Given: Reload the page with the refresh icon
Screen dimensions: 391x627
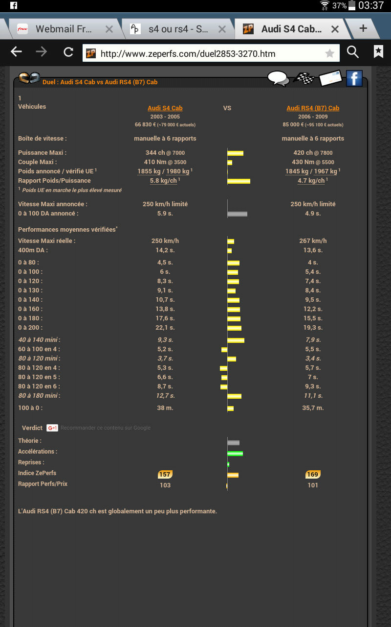Looking at the screenshot, I should tap(68, 52).
